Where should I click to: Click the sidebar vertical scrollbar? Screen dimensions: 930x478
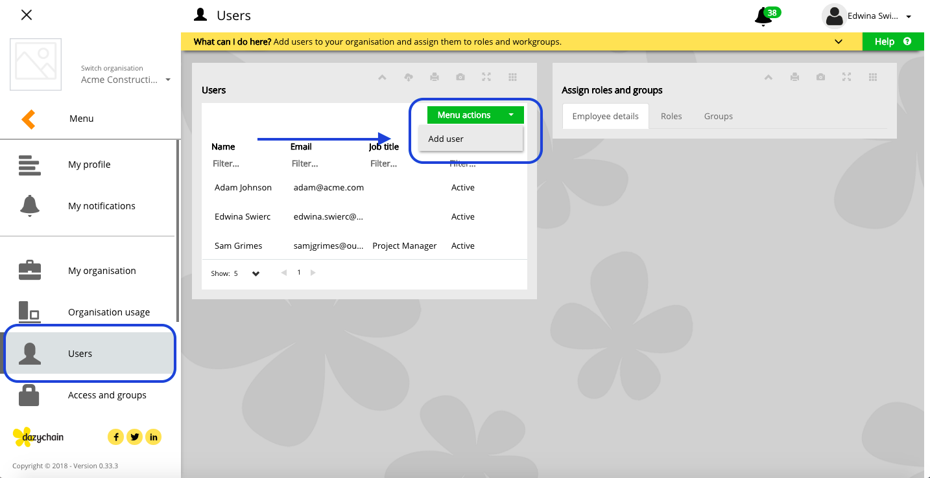(178, 232)
